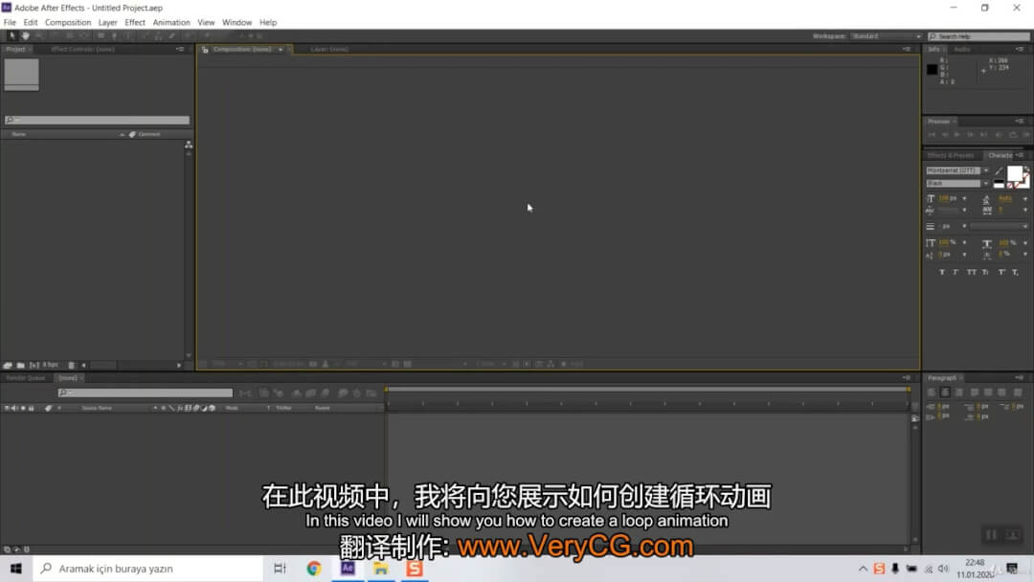Open the leading dropdown set to Auto

[1024, 198]
